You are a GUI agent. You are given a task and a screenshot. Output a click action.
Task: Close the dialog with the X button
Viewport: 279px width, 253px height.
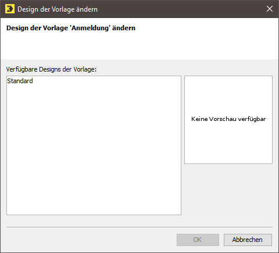pyautogui.click(x=270, y=9)
